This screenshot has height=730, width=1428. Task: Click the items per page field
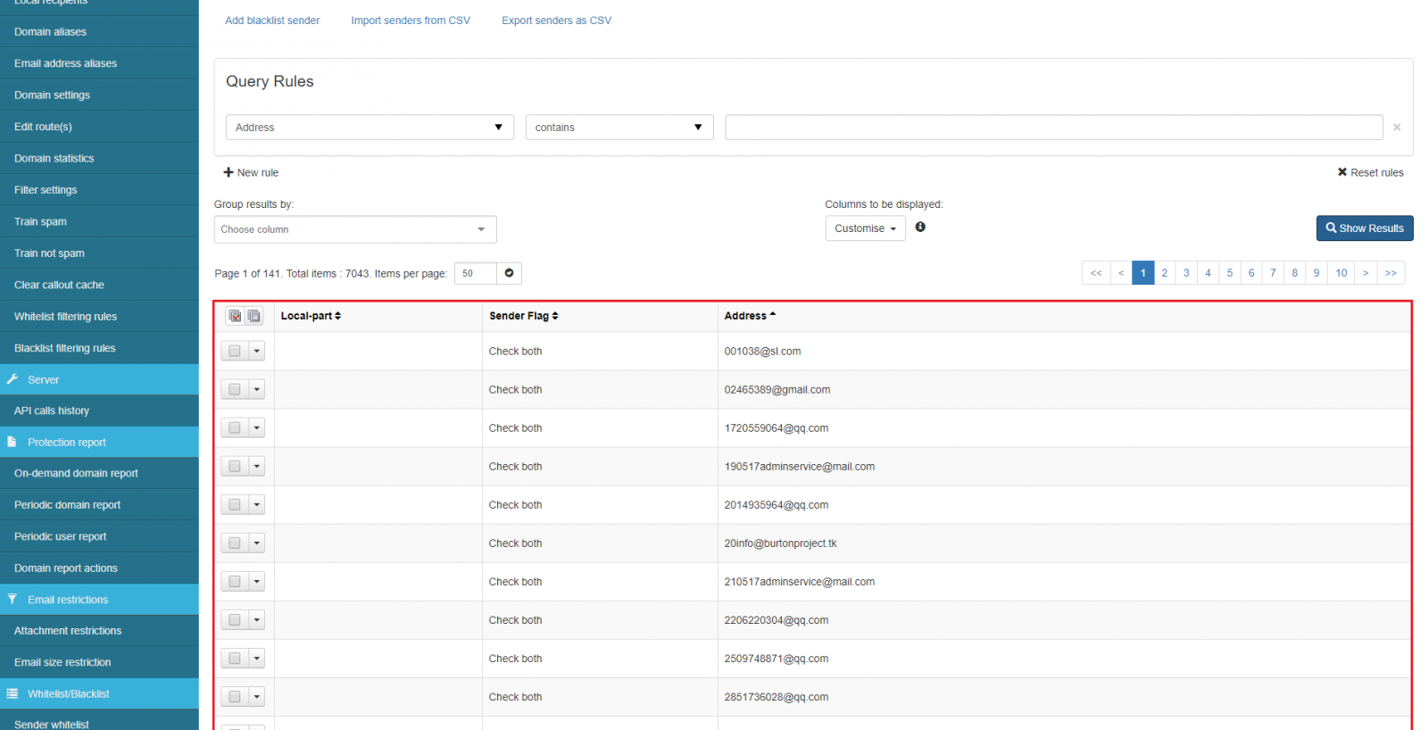click(476, 273)
